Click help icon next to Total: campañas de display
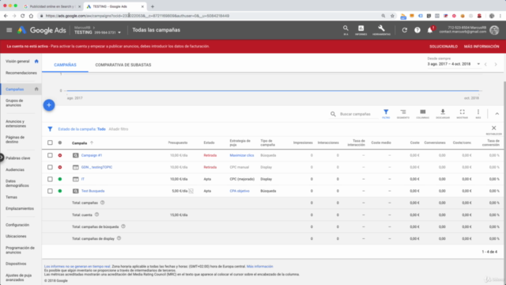Screen dimensions: 506x285 click(119, 238)
